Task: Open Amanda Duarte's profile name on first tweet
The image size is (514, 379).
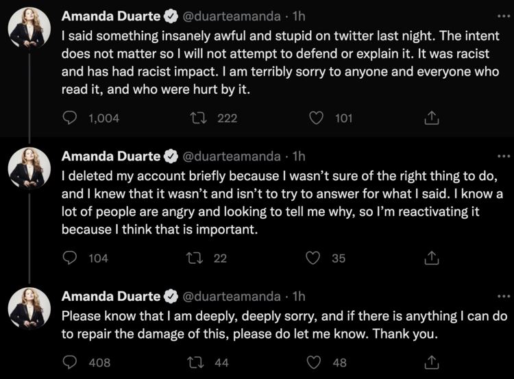Action: [110, 15]
